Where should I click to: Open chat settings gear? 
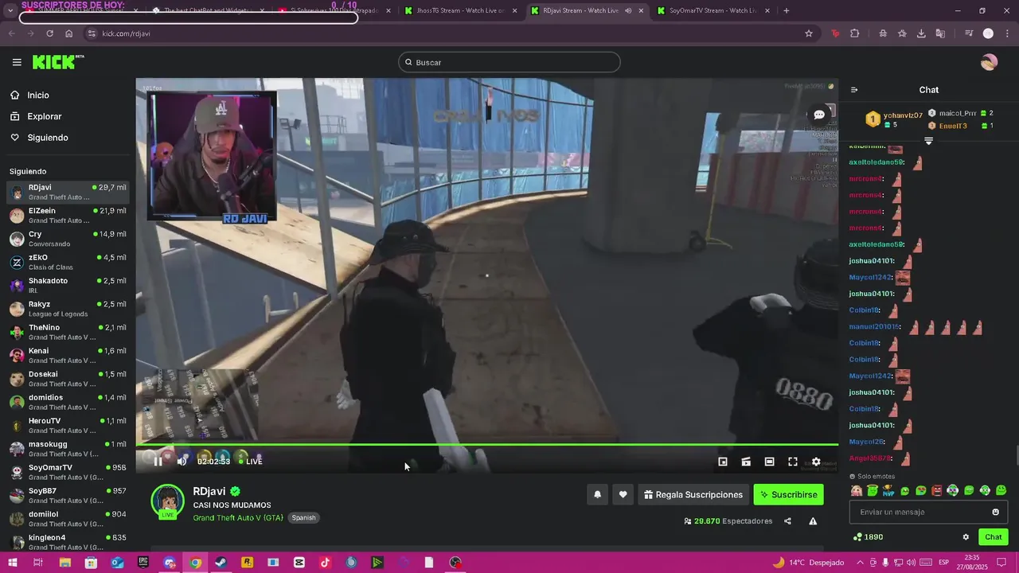tap(966, 537)
